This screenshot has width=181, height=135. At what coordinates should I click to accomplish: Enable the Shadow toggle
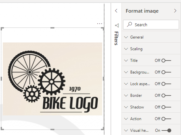pos(166,107)
